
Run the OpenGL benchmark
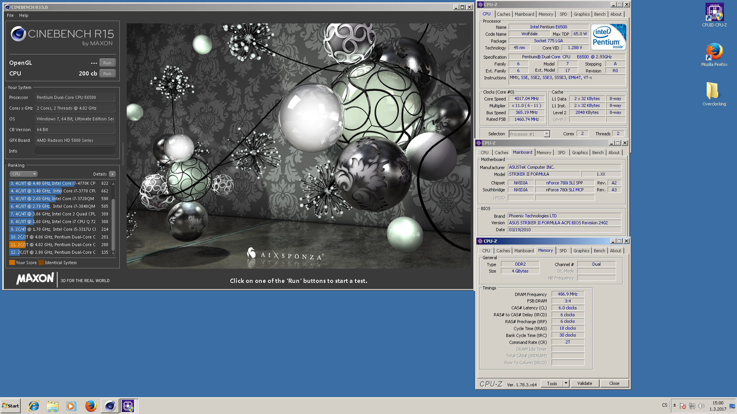[x=107, y=63]
